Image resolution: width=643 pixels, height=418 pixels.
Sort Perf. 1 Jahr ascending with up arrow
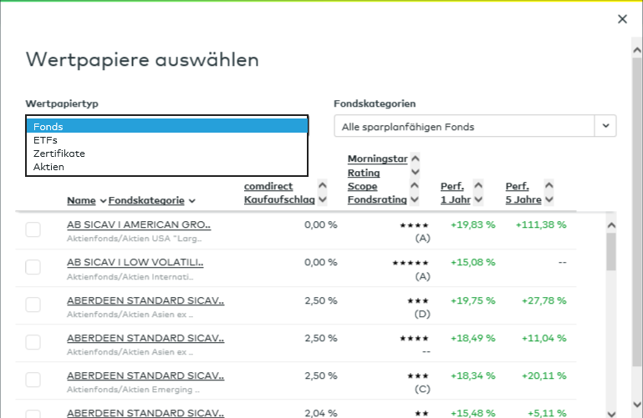[x=478, y=185]
